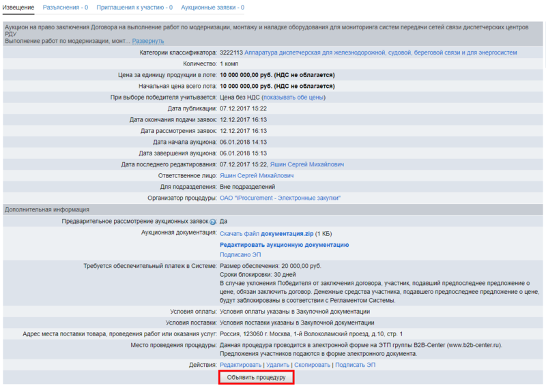
Task: Switch to 'Разъяснения - 0' tab
Action: 65,8
